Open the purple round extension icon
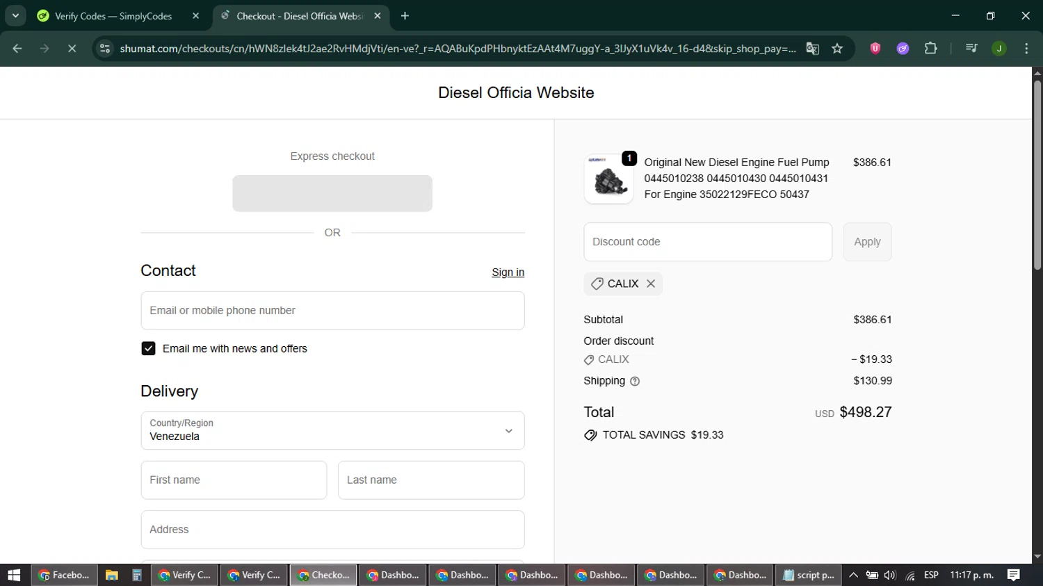This screenshot has height=586, width=1043. [903, 48]
